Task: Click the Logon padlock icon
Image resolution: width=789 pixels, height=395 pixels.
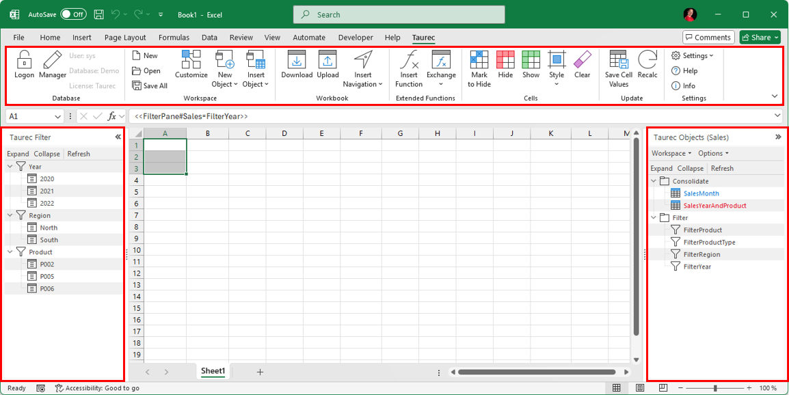Action: [24, 60]
